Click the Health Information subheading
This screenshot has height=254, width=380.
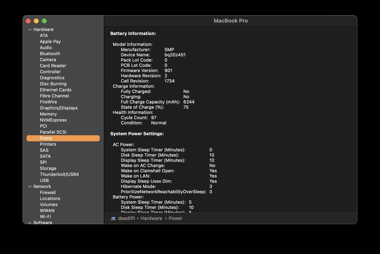tap(133, 113)
